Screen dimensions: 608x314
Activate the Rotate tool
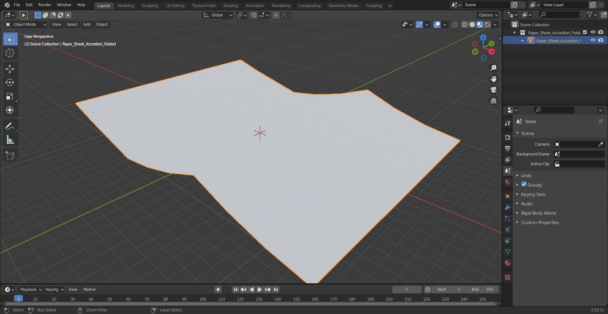(10, 82)
